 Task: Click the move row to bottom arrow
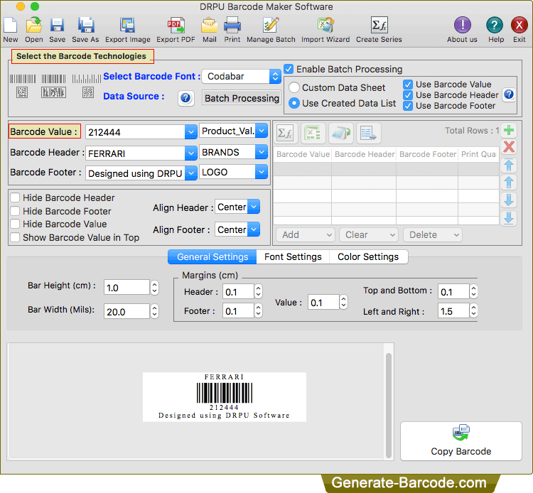coord(509,218)
